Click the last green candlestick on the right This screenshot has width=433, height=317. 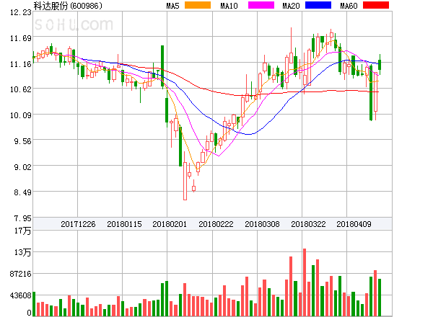pyautogui.click(x=380, y=65)
